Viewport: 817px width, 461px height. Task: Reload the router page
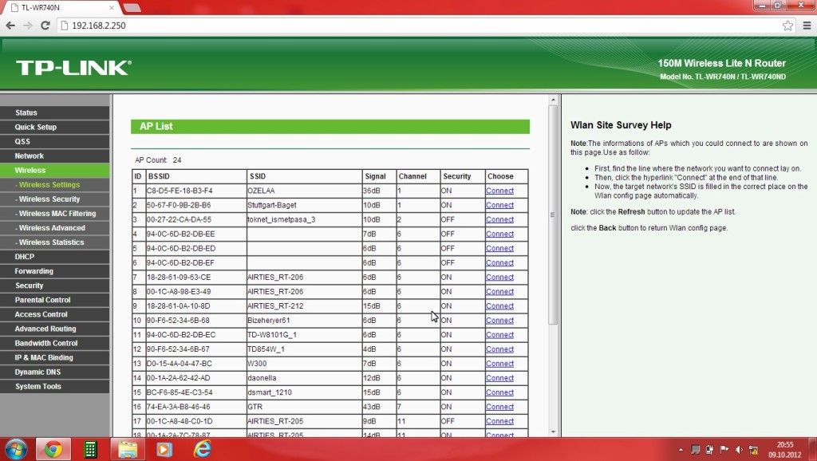tap(45, 26)
